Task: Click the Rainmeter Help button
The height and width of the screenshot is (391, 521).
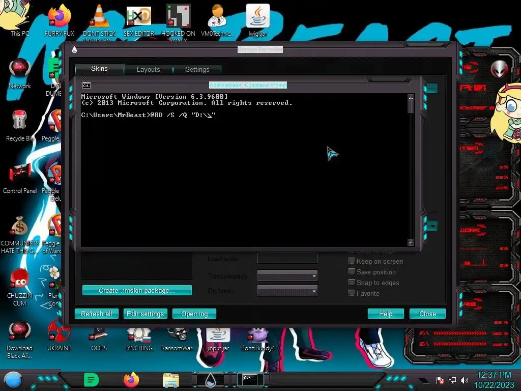Action: point(386,314)
